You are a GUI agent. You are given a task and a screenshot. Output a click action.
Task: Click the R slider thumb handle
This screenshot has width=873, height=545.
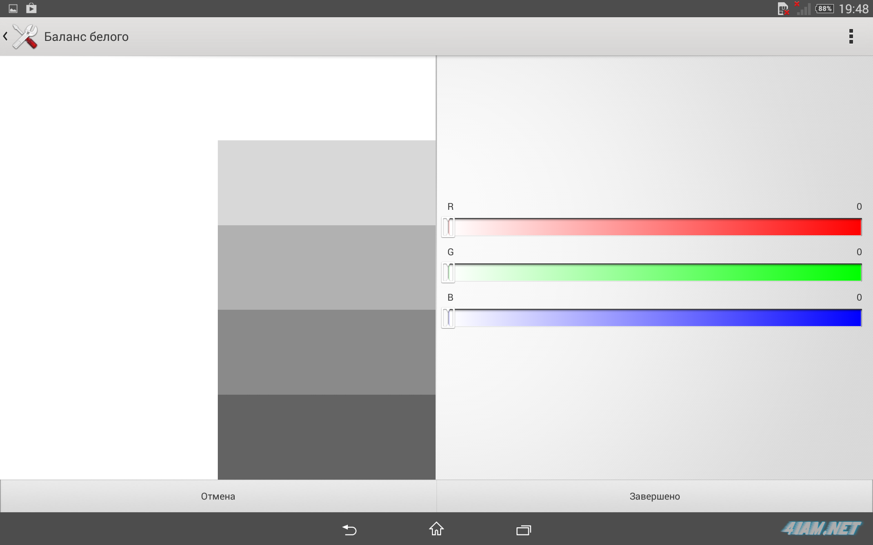[x=448, y=227]
